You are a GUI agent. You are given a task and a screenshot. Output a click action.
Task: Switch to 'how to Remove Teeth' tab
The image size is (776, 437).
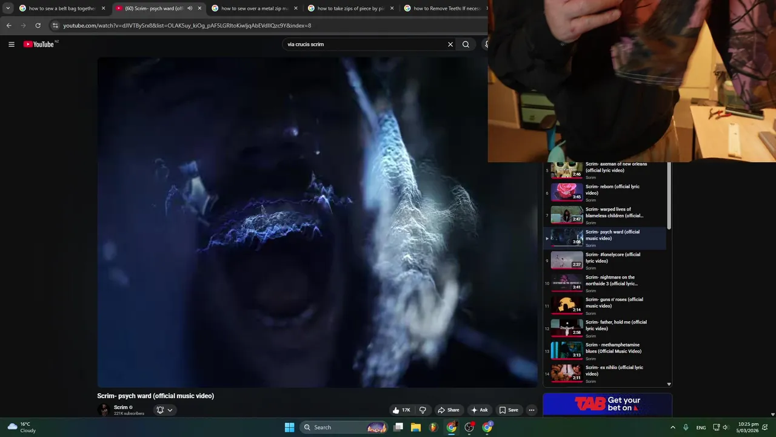[446, 8]
